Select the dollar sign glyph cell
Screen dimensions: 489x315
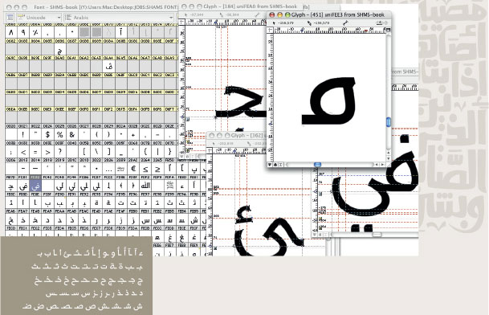(x=47, y=134)
